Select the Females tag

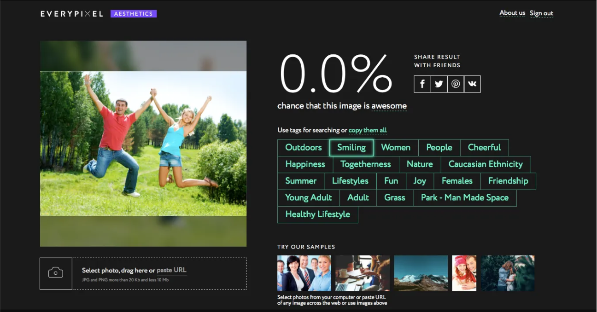[x=457, y=181]
